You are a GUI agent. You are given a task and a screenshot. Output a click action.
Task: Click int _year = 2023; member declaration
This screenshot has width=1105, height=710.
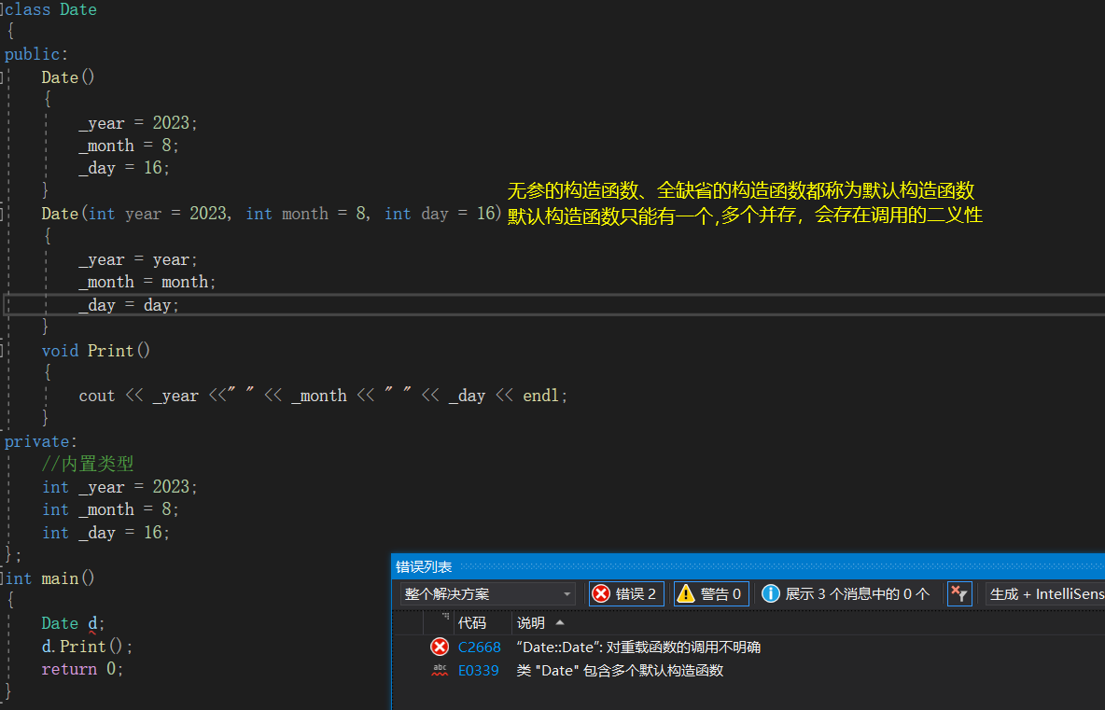click(x=119, y=487)
